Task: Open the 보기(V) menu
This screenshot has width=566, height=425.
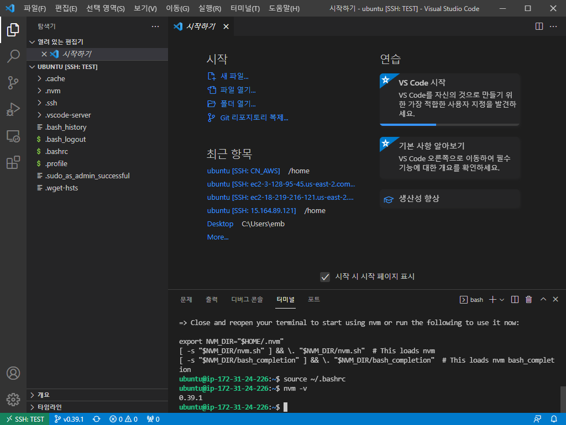Action: tap(145, 8)
